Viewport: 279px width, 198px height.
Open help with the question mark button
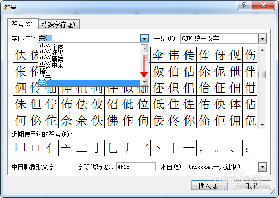tap(244, 5)
